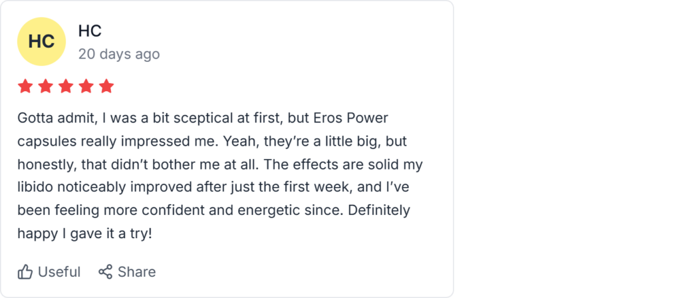Click the "20 days ago" timestamp

[119, 54]
